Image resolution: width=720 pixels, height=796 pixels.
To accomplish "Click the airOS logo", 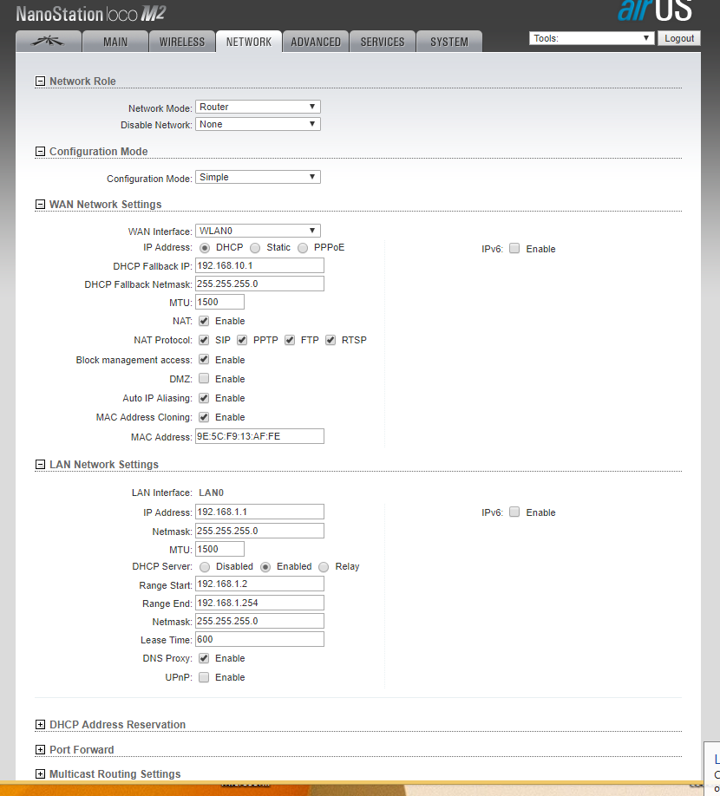I will tap(655, 10).
